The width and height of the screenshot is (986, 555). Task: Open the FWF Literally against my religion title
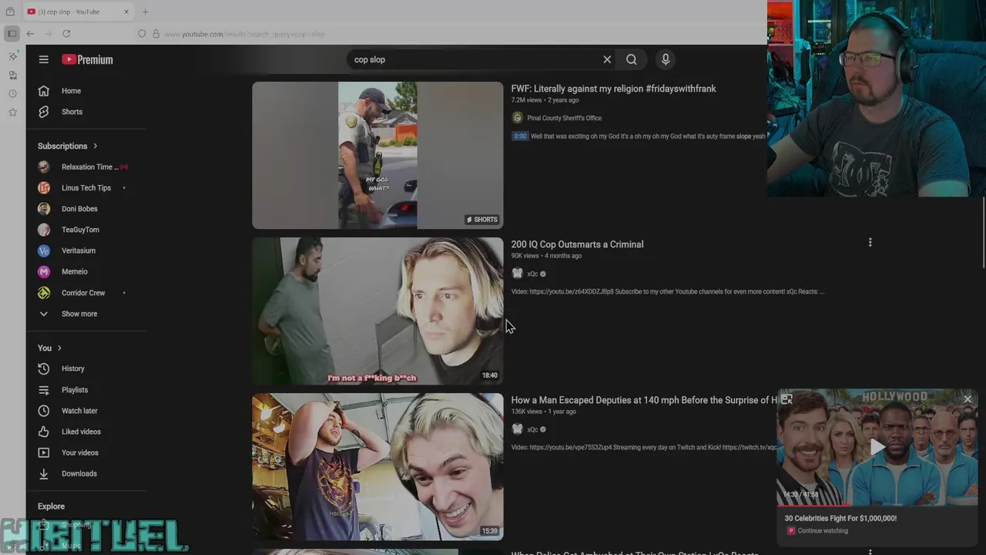[x=613, y=89]
